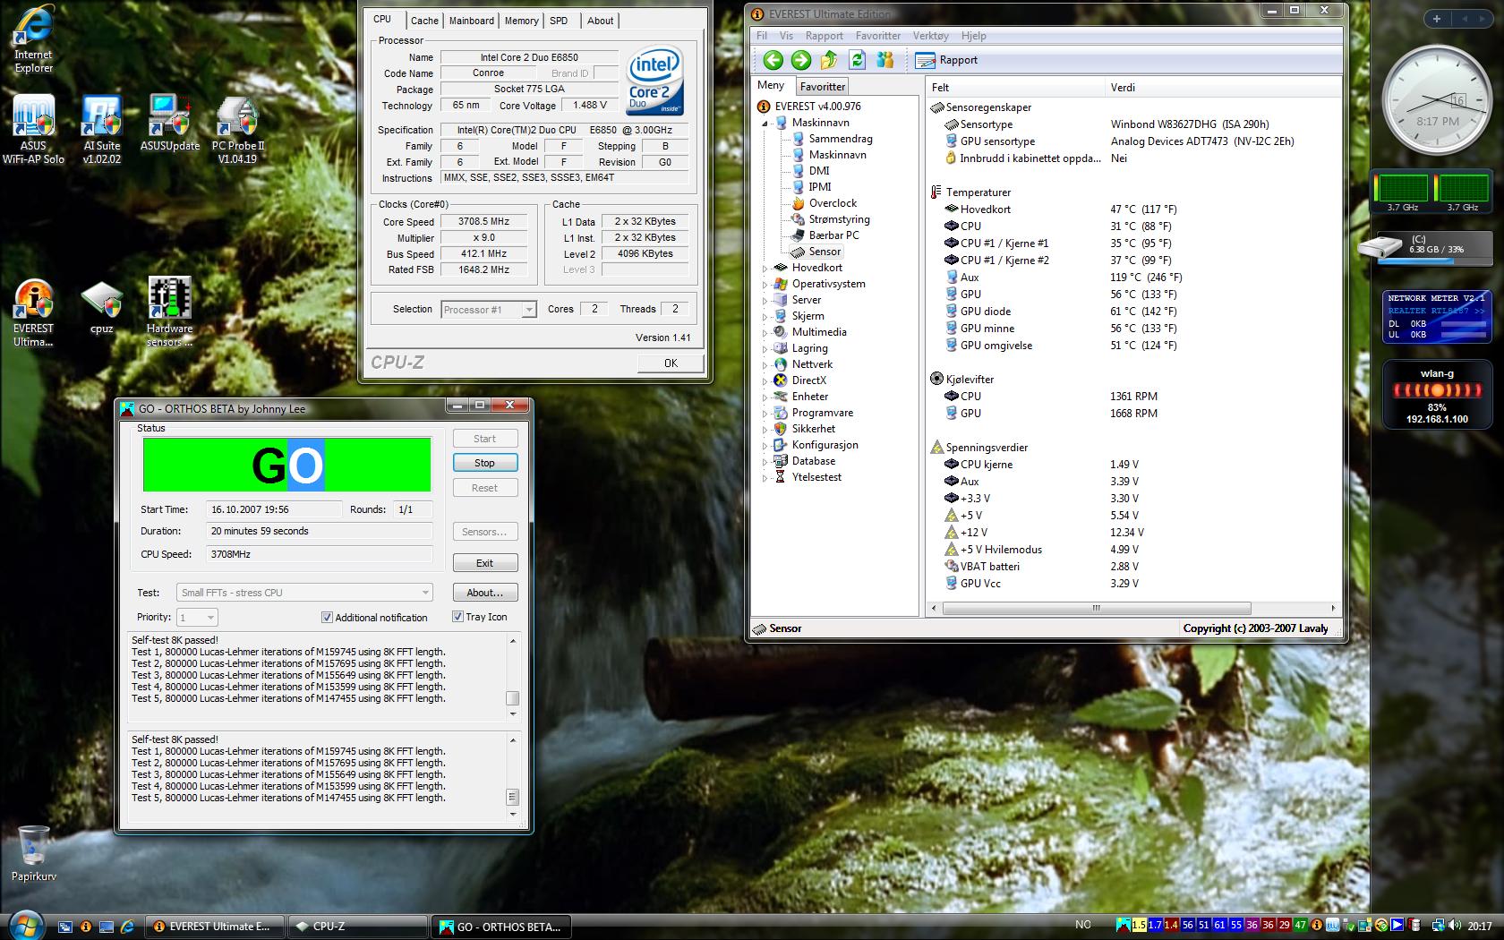Expand Operativsystem tree node

[x=765, y=285]
